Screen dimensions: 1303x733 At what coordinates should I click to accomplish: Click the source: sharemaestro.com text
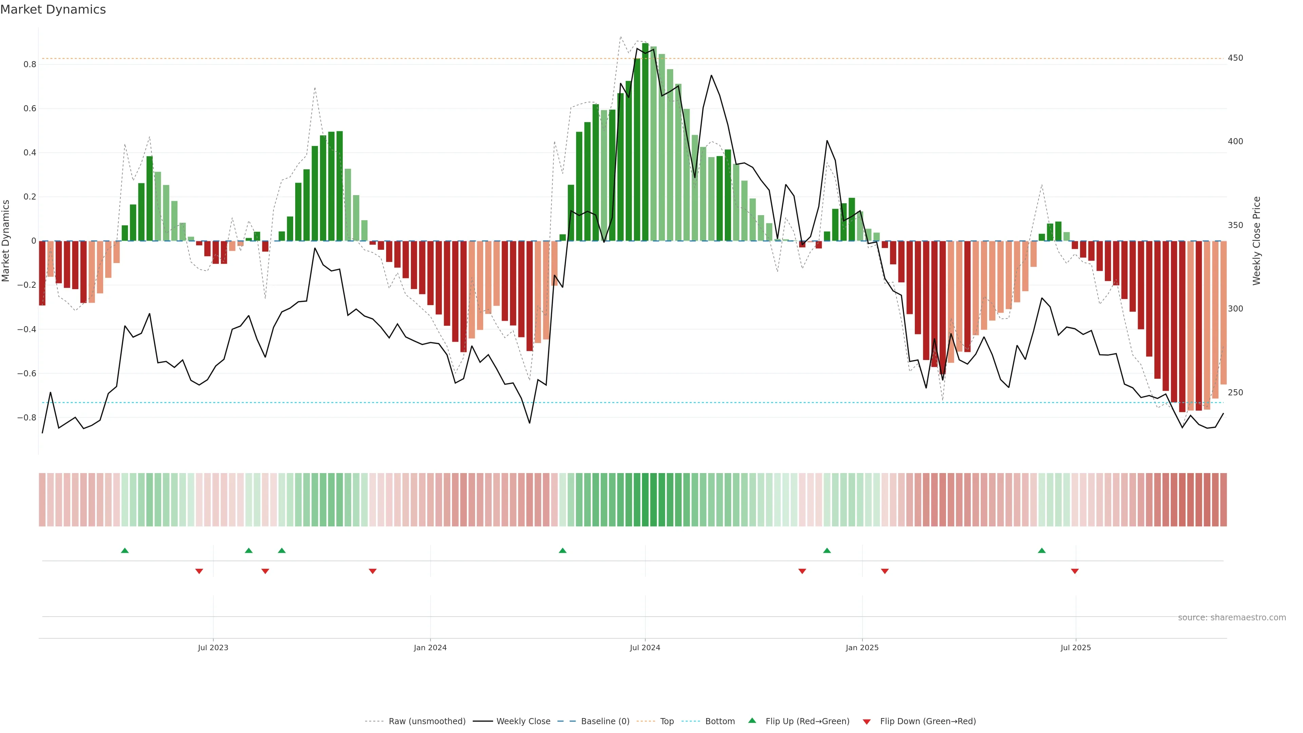pos(1232,618)
